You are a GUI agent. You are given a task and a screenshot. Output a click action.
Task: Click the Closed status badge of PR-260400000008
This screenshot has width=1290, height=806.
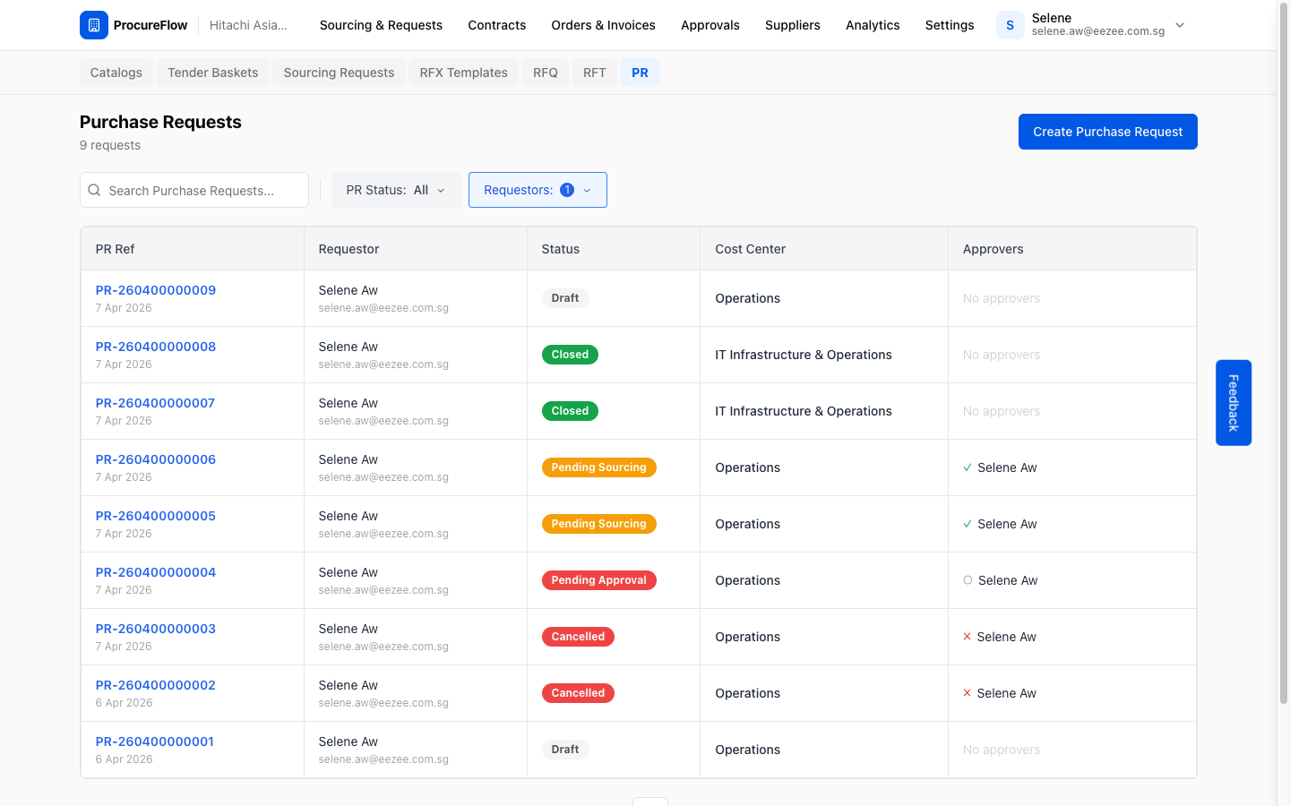pyautogui.click(x=570, y=355)
